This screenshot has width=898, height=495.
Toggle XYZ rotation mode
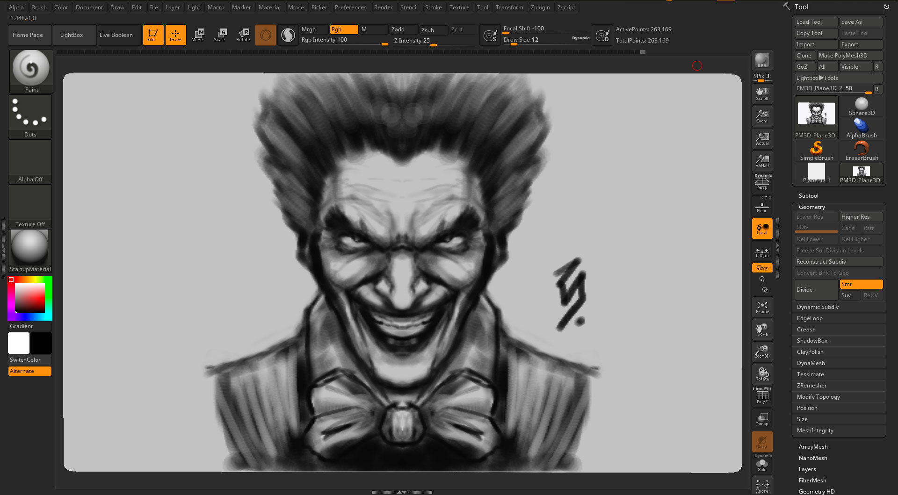pyautogui.click(x=762, y=268)
